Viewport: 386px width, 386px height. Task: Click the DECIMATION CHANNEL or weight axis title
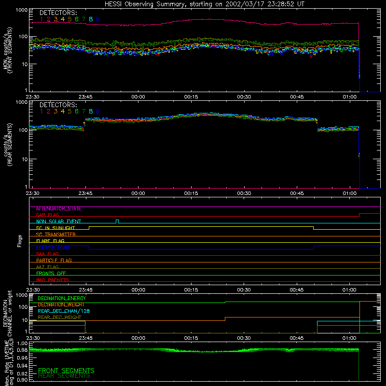pyautogui.click(x=8, y=313)
